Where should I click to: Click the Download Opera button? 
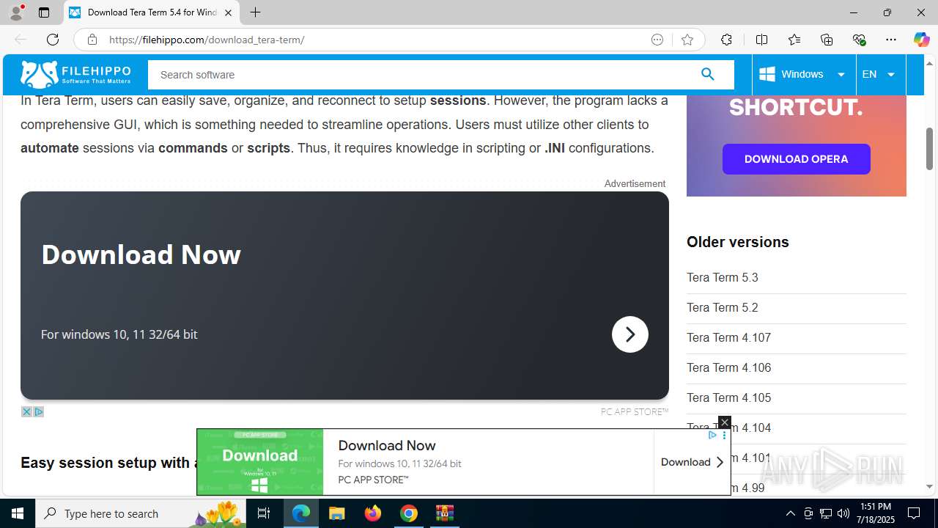(x=796, y=159)
